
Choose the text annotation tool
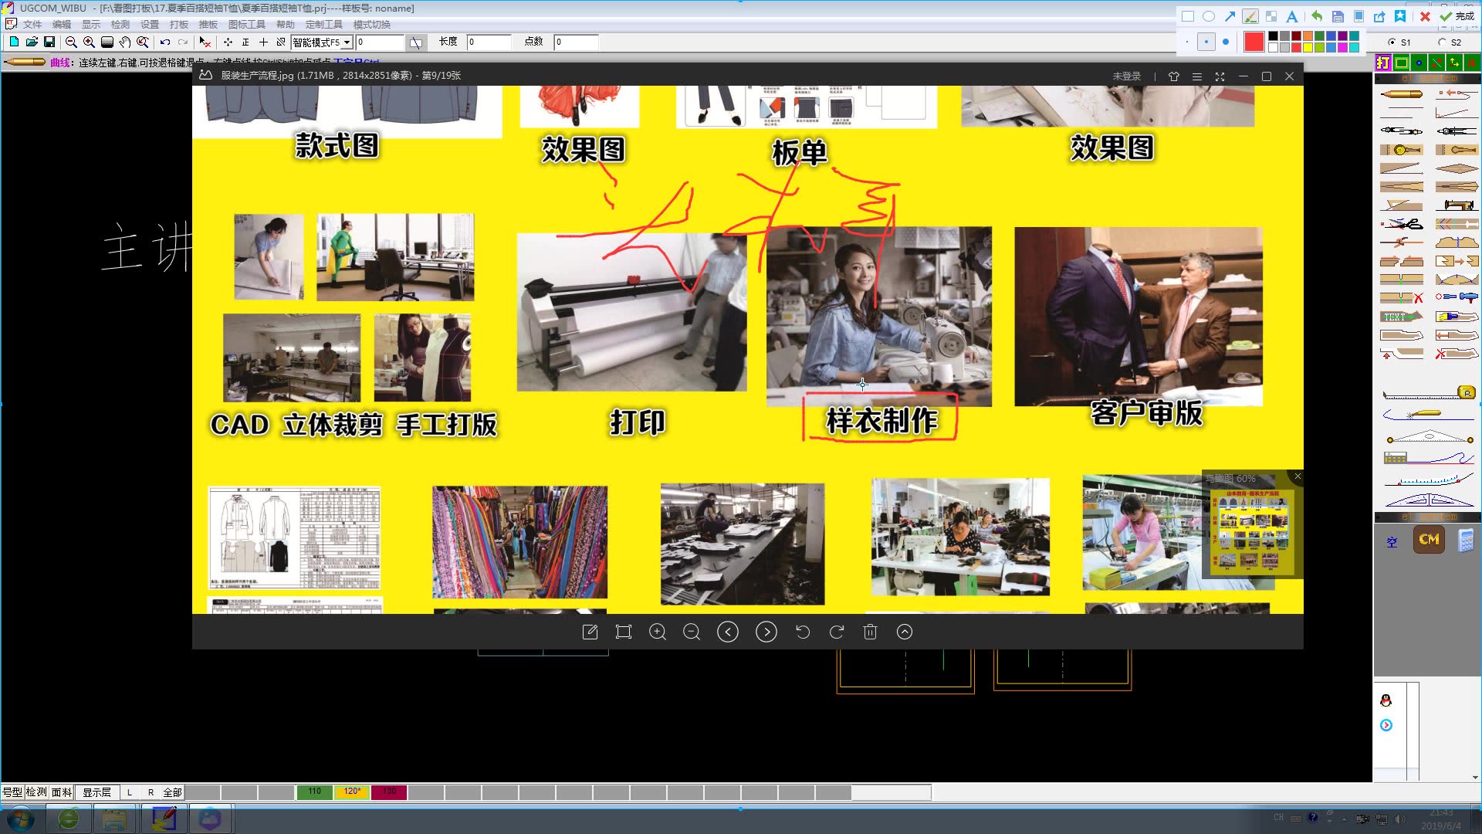pyautogui.click(x=1291, y=16)
